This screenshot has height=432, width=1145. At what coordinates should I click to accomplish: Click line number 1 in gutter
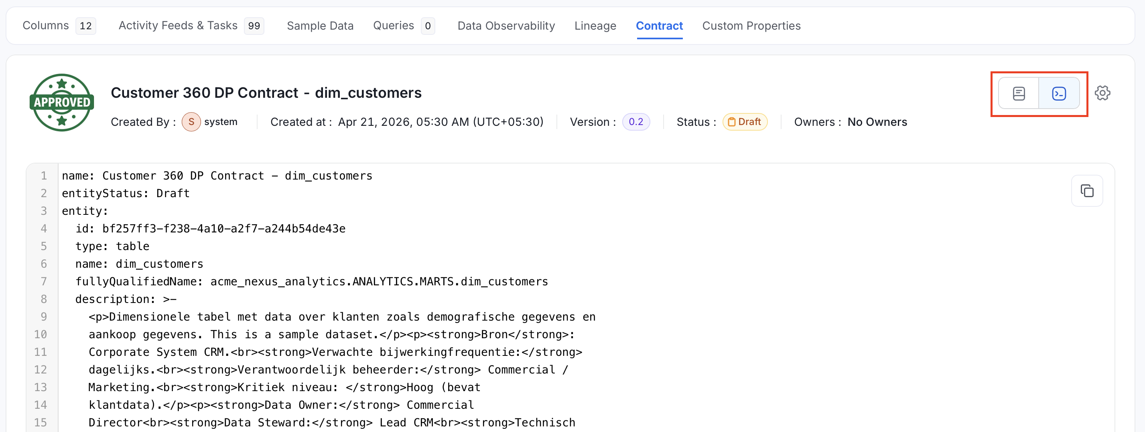(x=44, y=176)
